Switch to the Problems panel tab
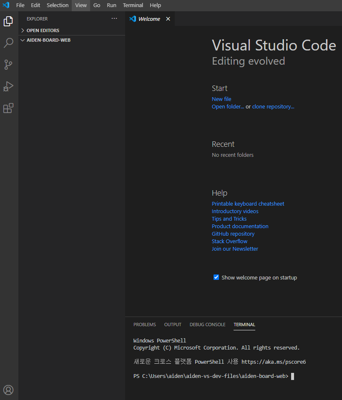Image resolution: width=342 pixels, height=400 pixels. pyautogui.click(x=145, y=325)
